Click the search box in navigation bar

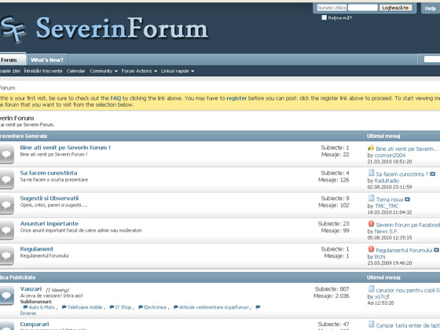click(x=432, y=59)
